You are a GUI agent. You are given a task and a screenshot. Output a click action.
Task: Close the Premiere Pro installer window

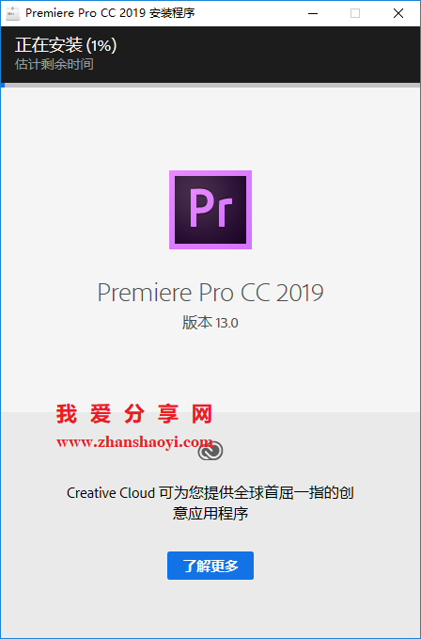tap(398, 13)
